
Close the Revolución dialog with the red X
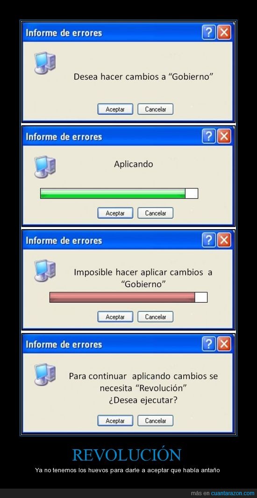[224, 344]
